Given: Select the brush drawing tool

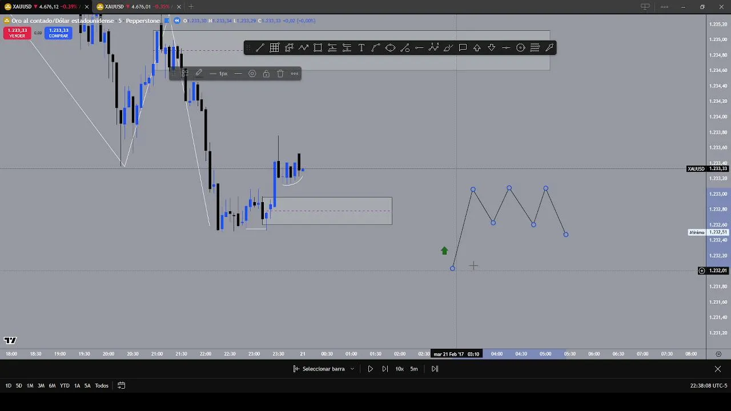Looking at the screenshot, I should pyautogui.click(x=448, y=48).
